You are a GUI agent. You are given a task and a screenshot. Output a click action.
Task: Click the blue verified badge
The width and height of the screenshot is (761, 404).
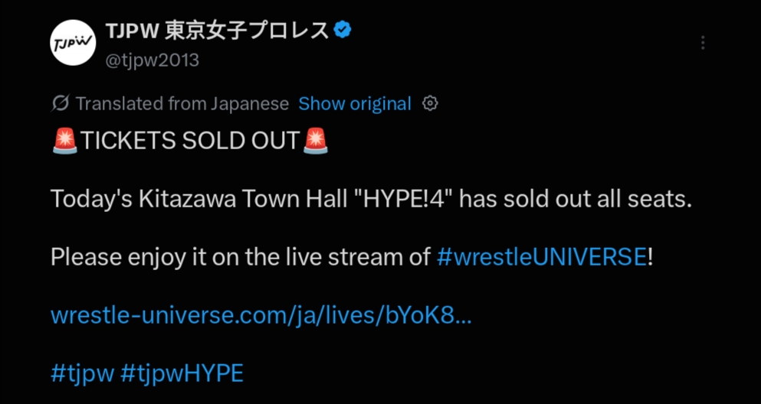pyautogui.click(x=343, y=31)
